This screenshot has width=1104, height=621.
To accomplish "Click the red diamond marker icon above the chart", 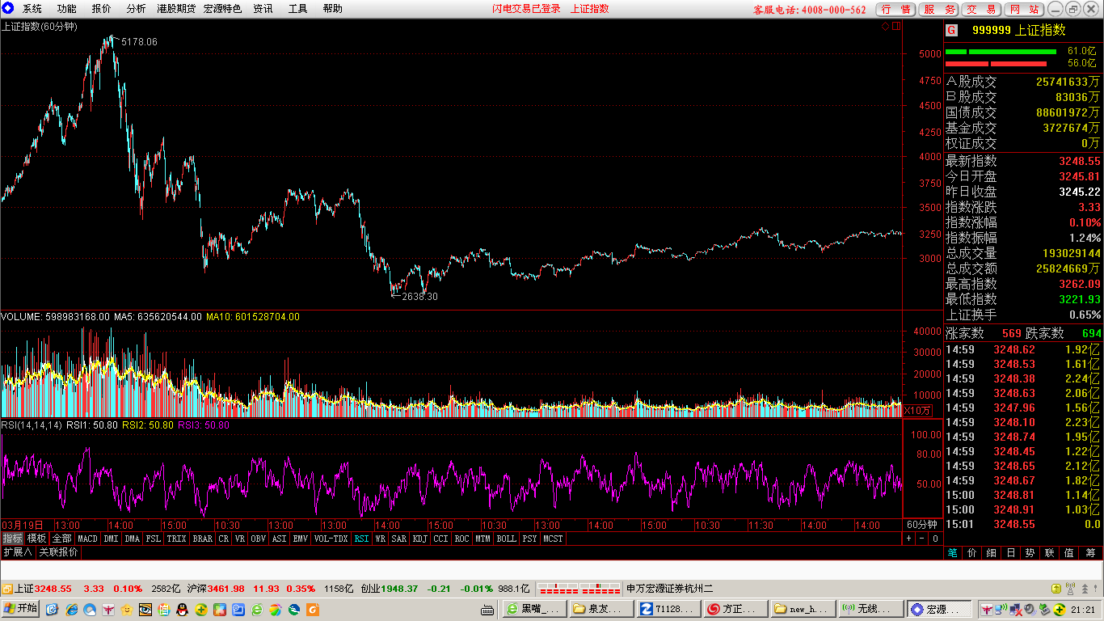I will click(885, 27).
